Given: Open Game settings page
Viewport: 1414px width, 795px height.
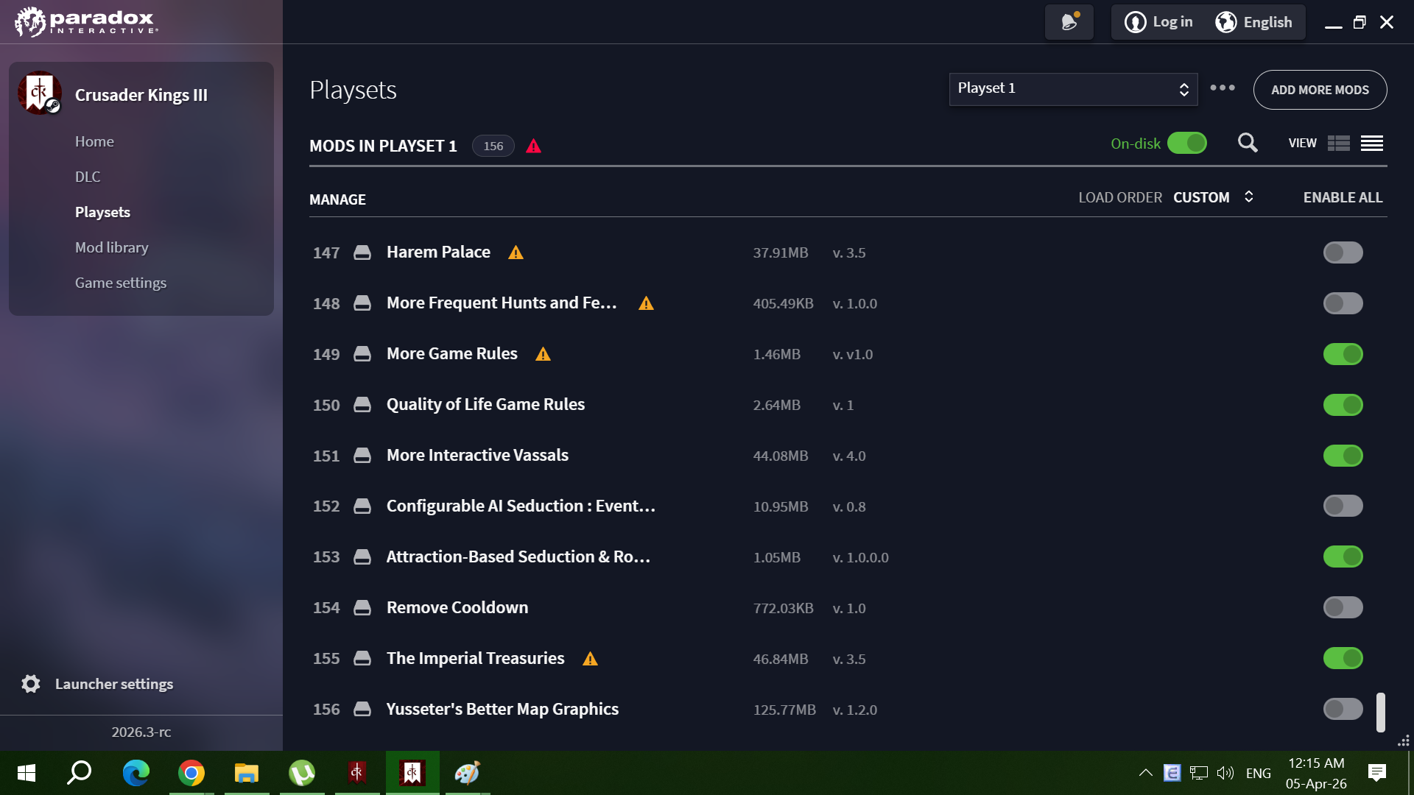Looking at the screenshot, I should (x=121, y=283).
